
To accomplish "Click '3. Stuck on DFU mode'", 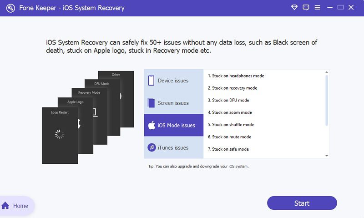I will point(228,100).
